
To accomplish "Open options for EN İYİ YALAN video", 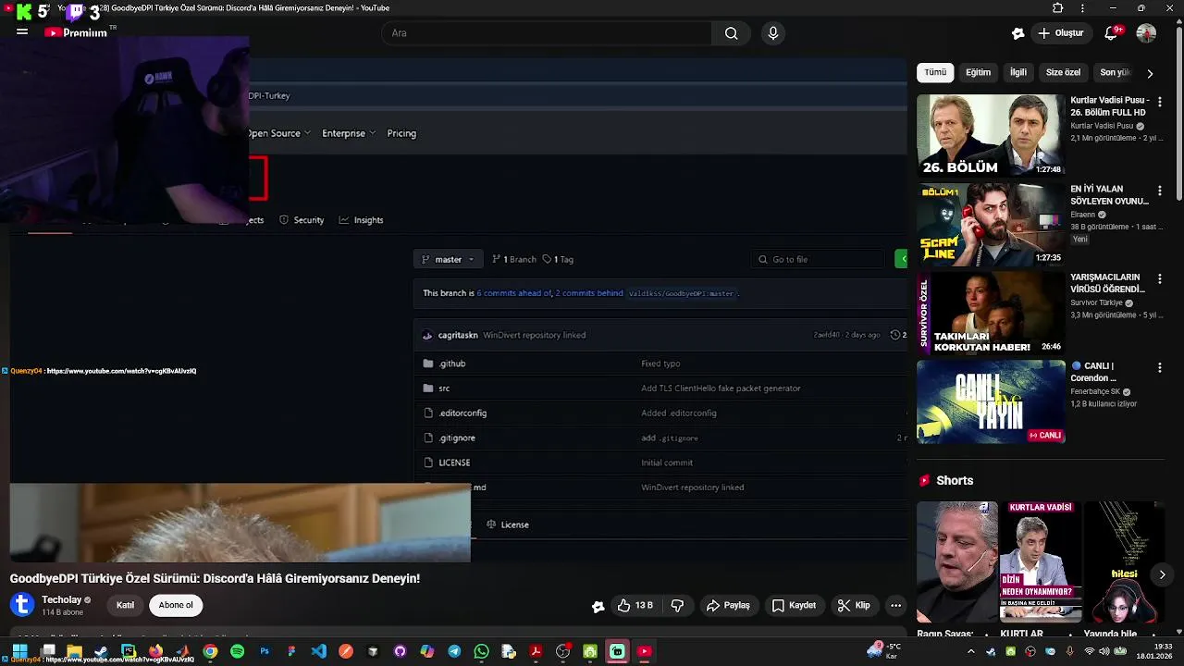I will [1160, 190].
